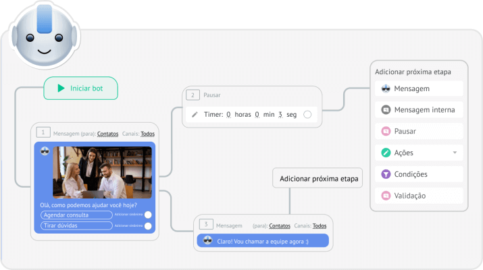
Task: Click the Pausar label of step 2
Action: (x=212, y=95)
